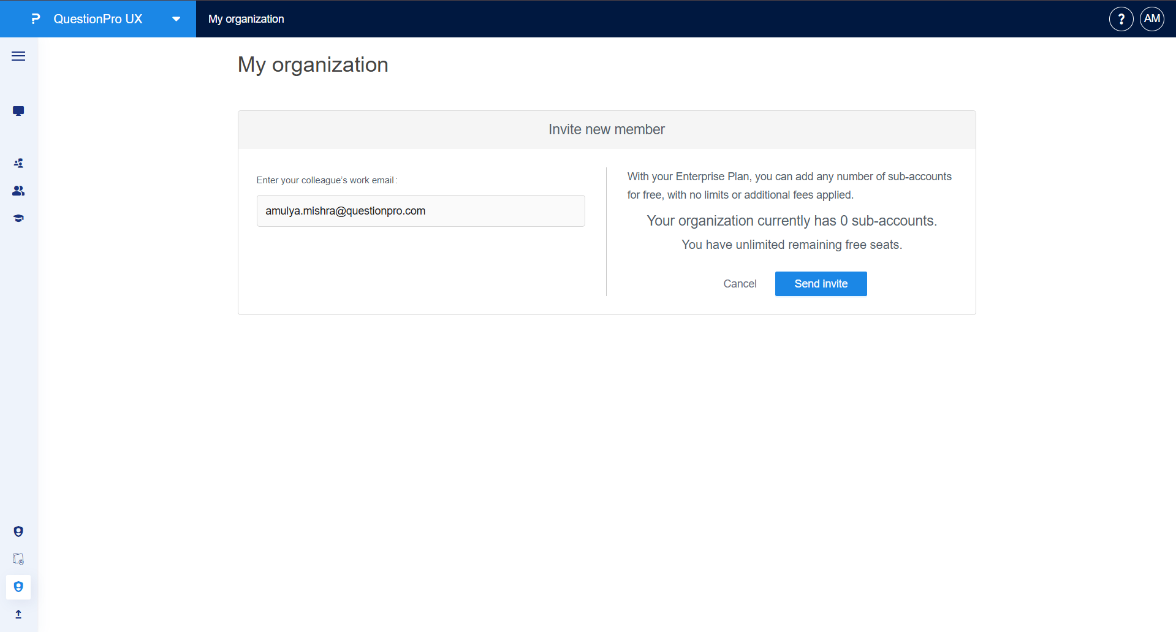Open the participant research icon in sidebar
Image resolution: width=1176 pixels, height=632 pixels.
[18, 163]
